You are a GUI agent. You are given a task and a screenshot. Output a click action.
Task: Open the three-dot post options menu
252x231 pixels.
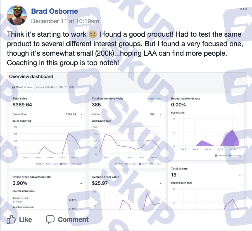click(x=243, y=9)
